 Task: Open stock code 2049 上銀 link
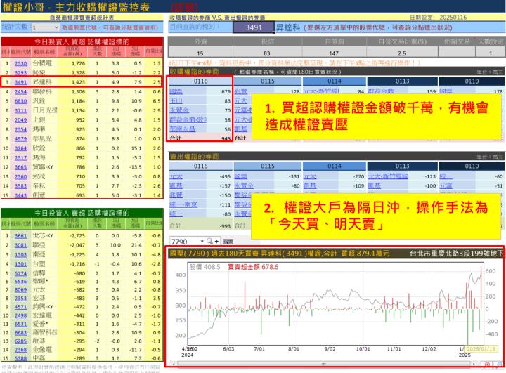pos(20,119)
